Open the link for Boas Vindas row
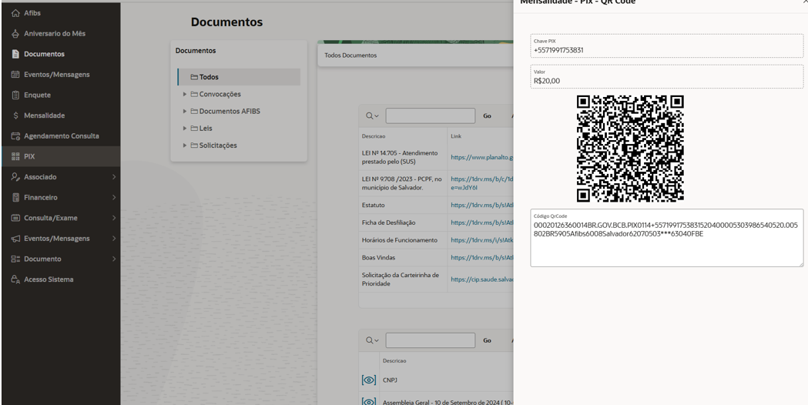This screenshot has height=405, width=808. click(482, 258)
